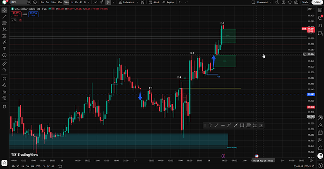This screenshot has width=324, height=169.
Task: Enter fullscreen mode icon
Action: (x=290, y=2)
